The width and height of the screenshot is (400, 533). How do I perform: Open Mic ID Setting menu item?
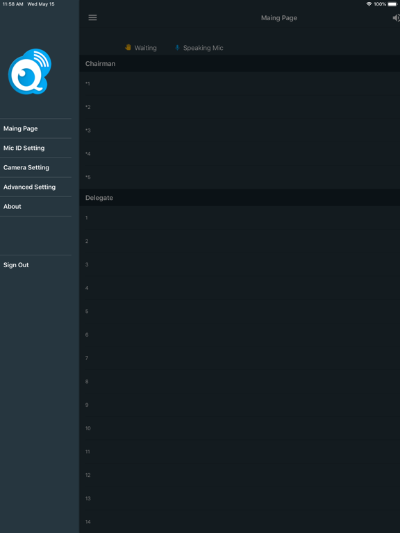(35, 148)
